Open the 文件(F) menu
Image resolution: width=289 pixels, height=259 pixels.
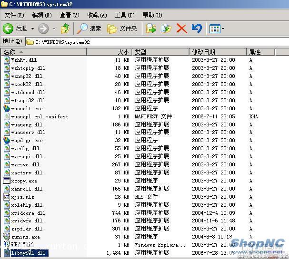pyautogui.click(x=14, y=15)
